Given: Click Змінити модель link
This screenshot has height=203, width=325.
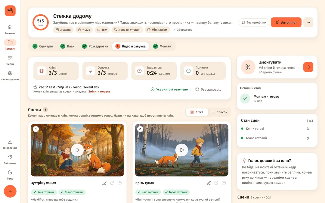Looking at the screenshot, I should coord(99,91).
